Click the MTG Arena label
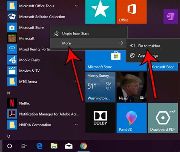Screen dimensions: 180x152 [28, 82]
